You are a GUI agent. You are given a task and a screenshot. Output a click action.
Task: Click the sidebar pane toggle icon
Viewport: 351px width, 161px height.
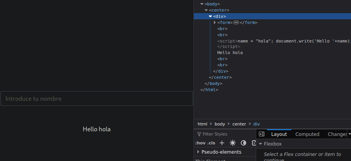(262, 134)
